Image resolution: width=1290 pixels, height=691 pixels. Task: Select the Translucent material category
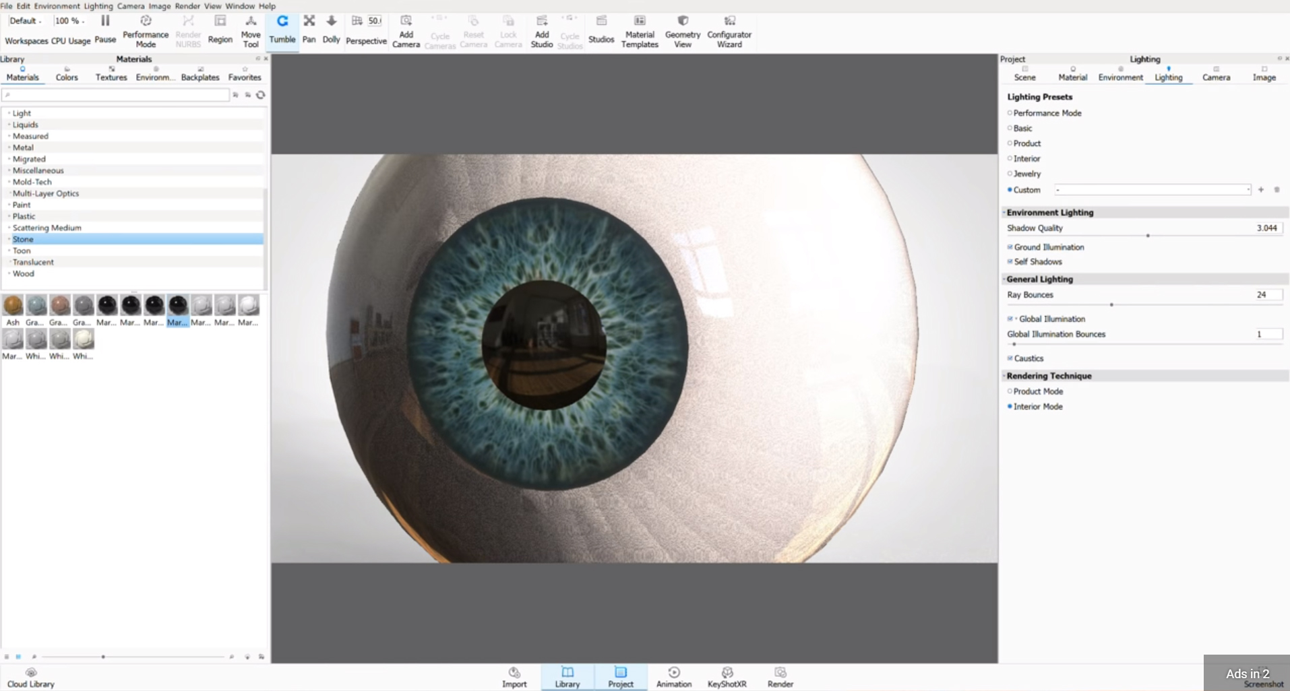pos(133,262)
